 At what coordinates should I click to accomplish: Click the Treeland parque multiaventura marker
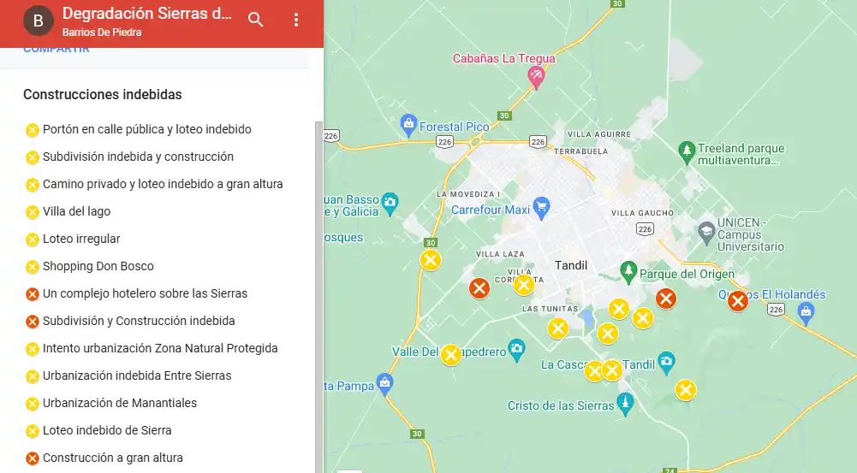pos(686,151)
